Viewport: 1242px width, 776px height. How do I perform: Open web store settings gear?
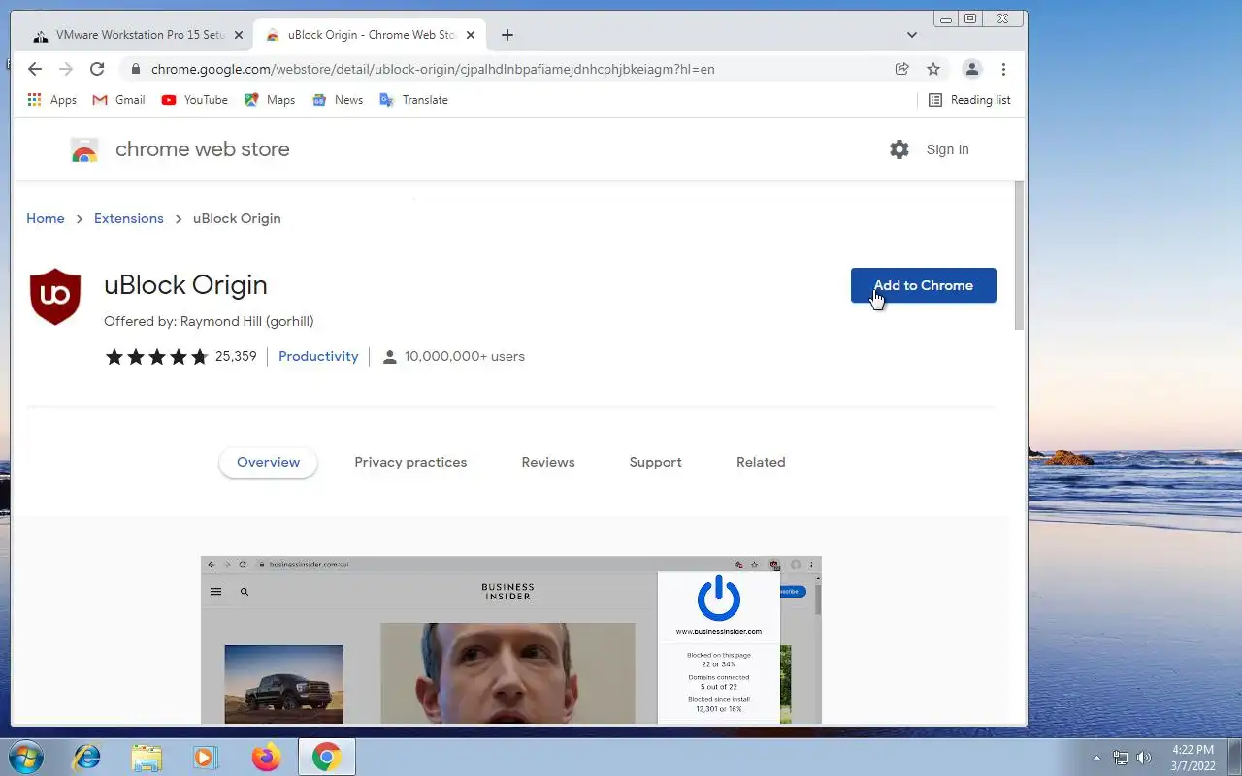899,149
